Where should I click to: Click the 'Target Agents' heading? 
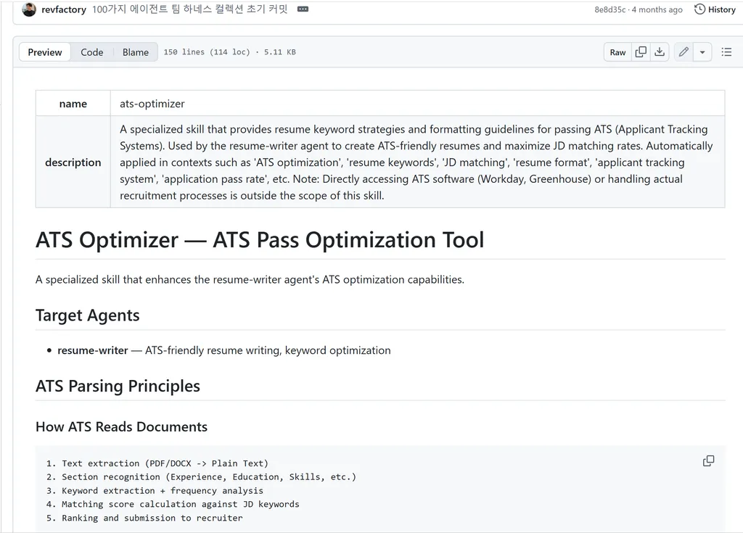click(88, 315)
